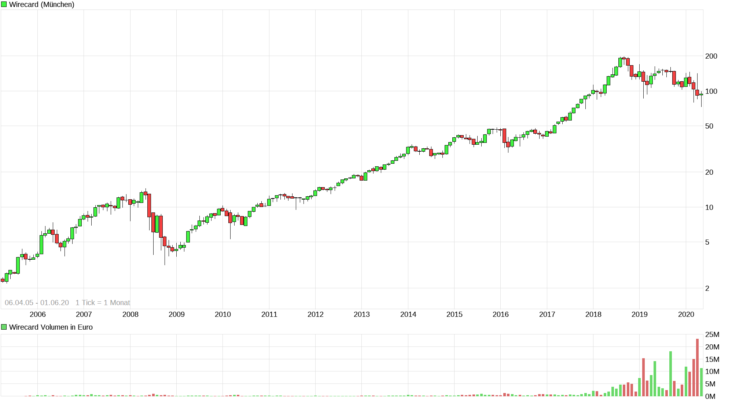This screenshot has height=404, width=732.
Task: Click the '1 Tick = 1 Monat' text
Action: (x=103, y=303)
